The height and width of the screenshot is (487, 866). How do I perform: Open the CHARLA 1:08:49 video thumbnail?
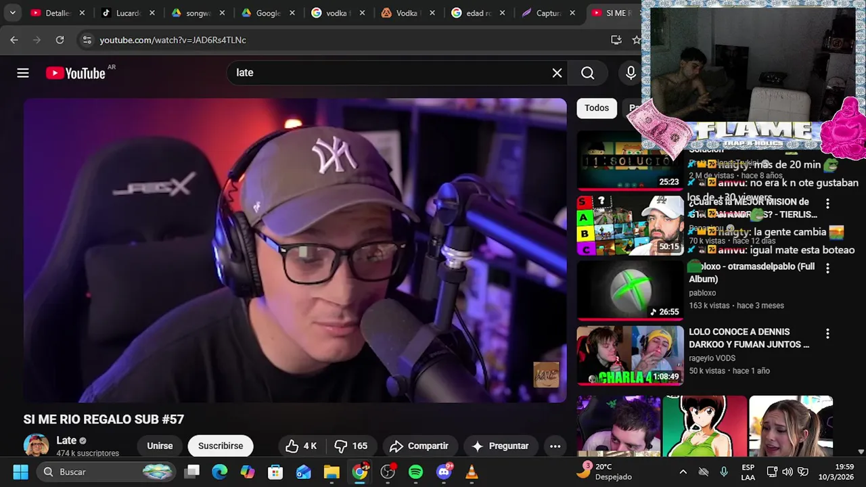click(x=630, y=356)
